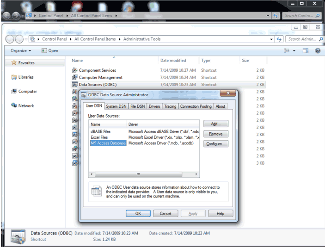Sort by Date modified column header

click(x=178, y=60)
